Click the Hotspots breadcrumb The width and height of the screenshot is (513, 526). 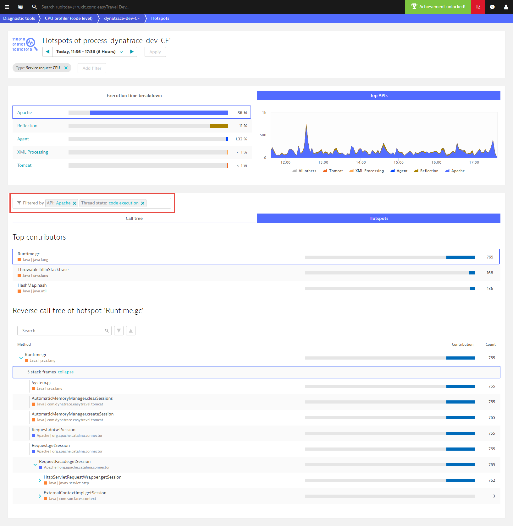pyautogui.click(x=160, y=19)
